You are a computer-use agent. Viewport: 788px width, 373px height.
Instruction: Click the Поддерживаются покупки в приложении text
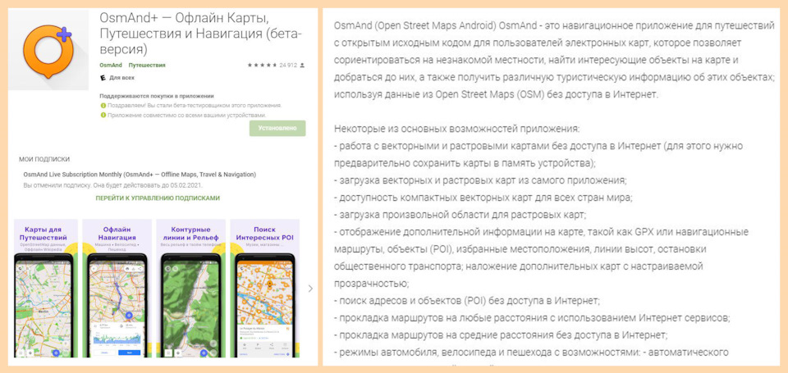(x=157, y=96)
